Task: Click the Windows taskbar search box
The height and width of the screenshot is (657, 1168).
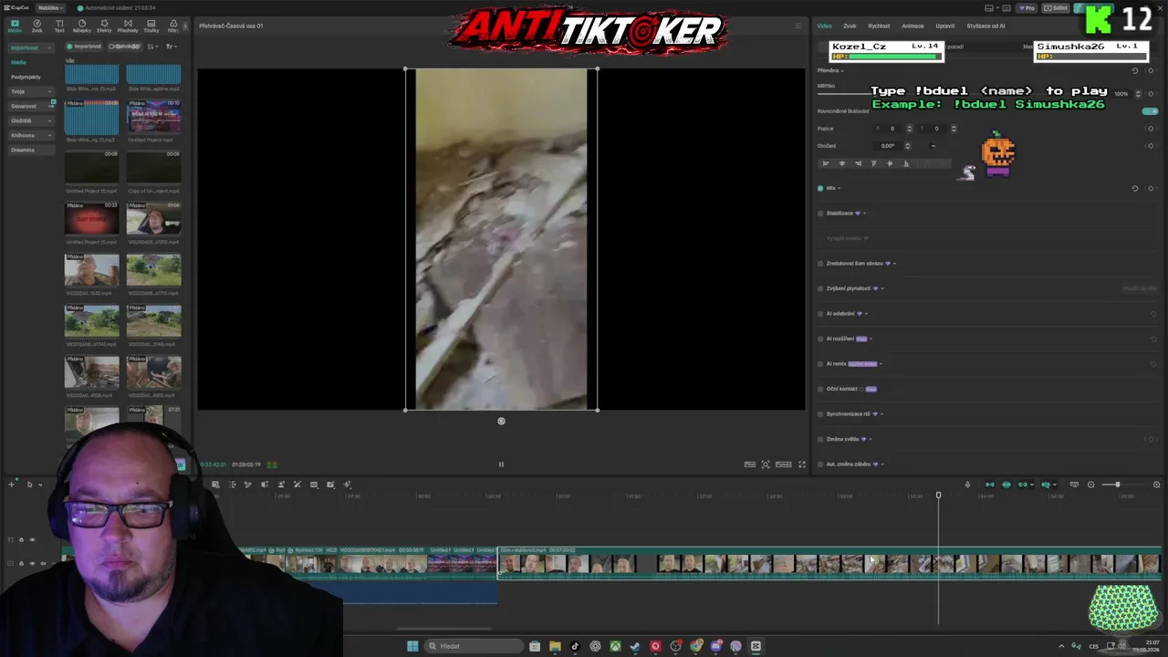Action: click(x=474, y=646)
